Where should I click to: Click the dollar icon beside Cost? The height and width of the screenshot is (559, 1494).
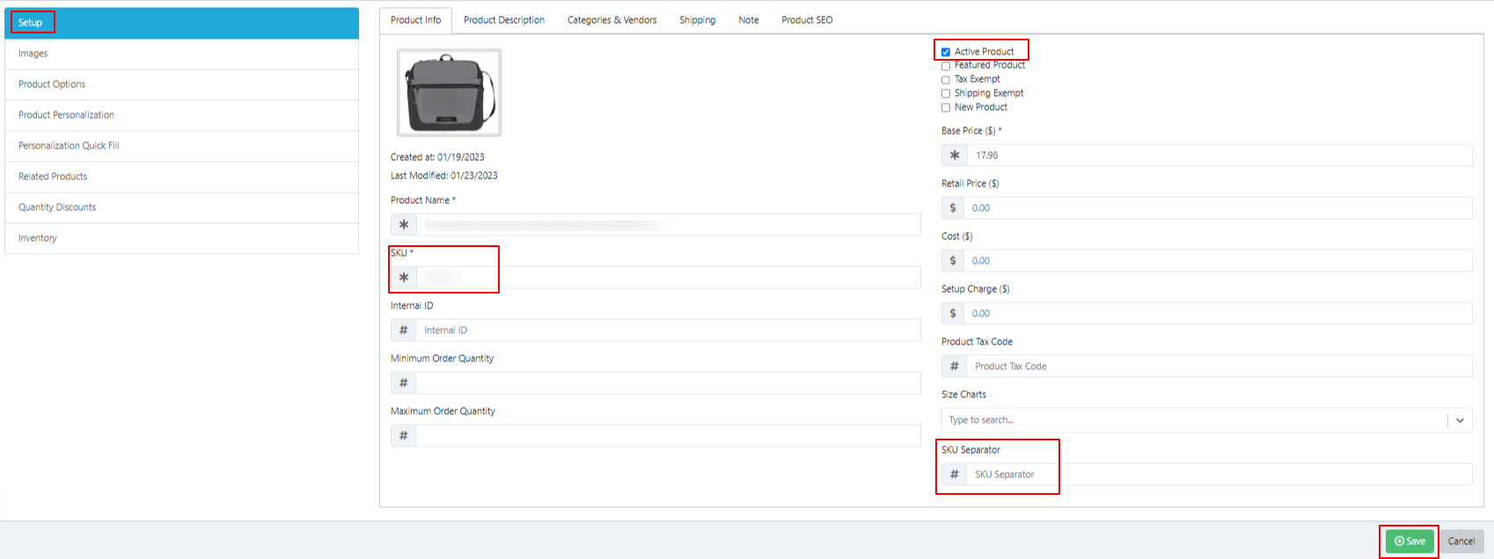point(953,261)
